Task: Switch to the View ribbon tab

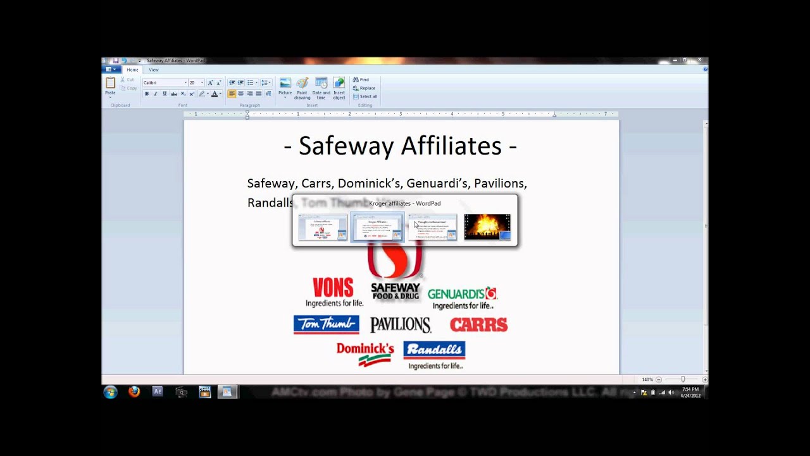Action: coord(154,70)
